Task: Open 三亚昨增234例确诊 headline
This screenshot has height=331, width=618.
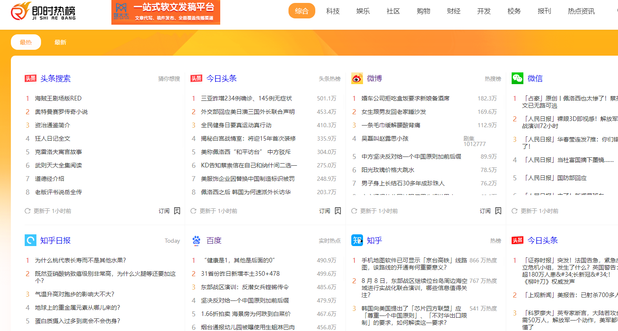Action: 246,98
